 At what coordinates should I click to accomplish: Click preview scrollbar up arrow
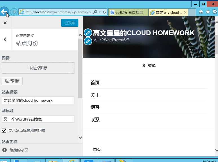click(x=217, y=22)
